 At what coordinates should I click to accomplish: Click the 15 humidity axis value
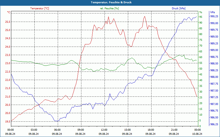pyautogui.click(x=201, y=109)
